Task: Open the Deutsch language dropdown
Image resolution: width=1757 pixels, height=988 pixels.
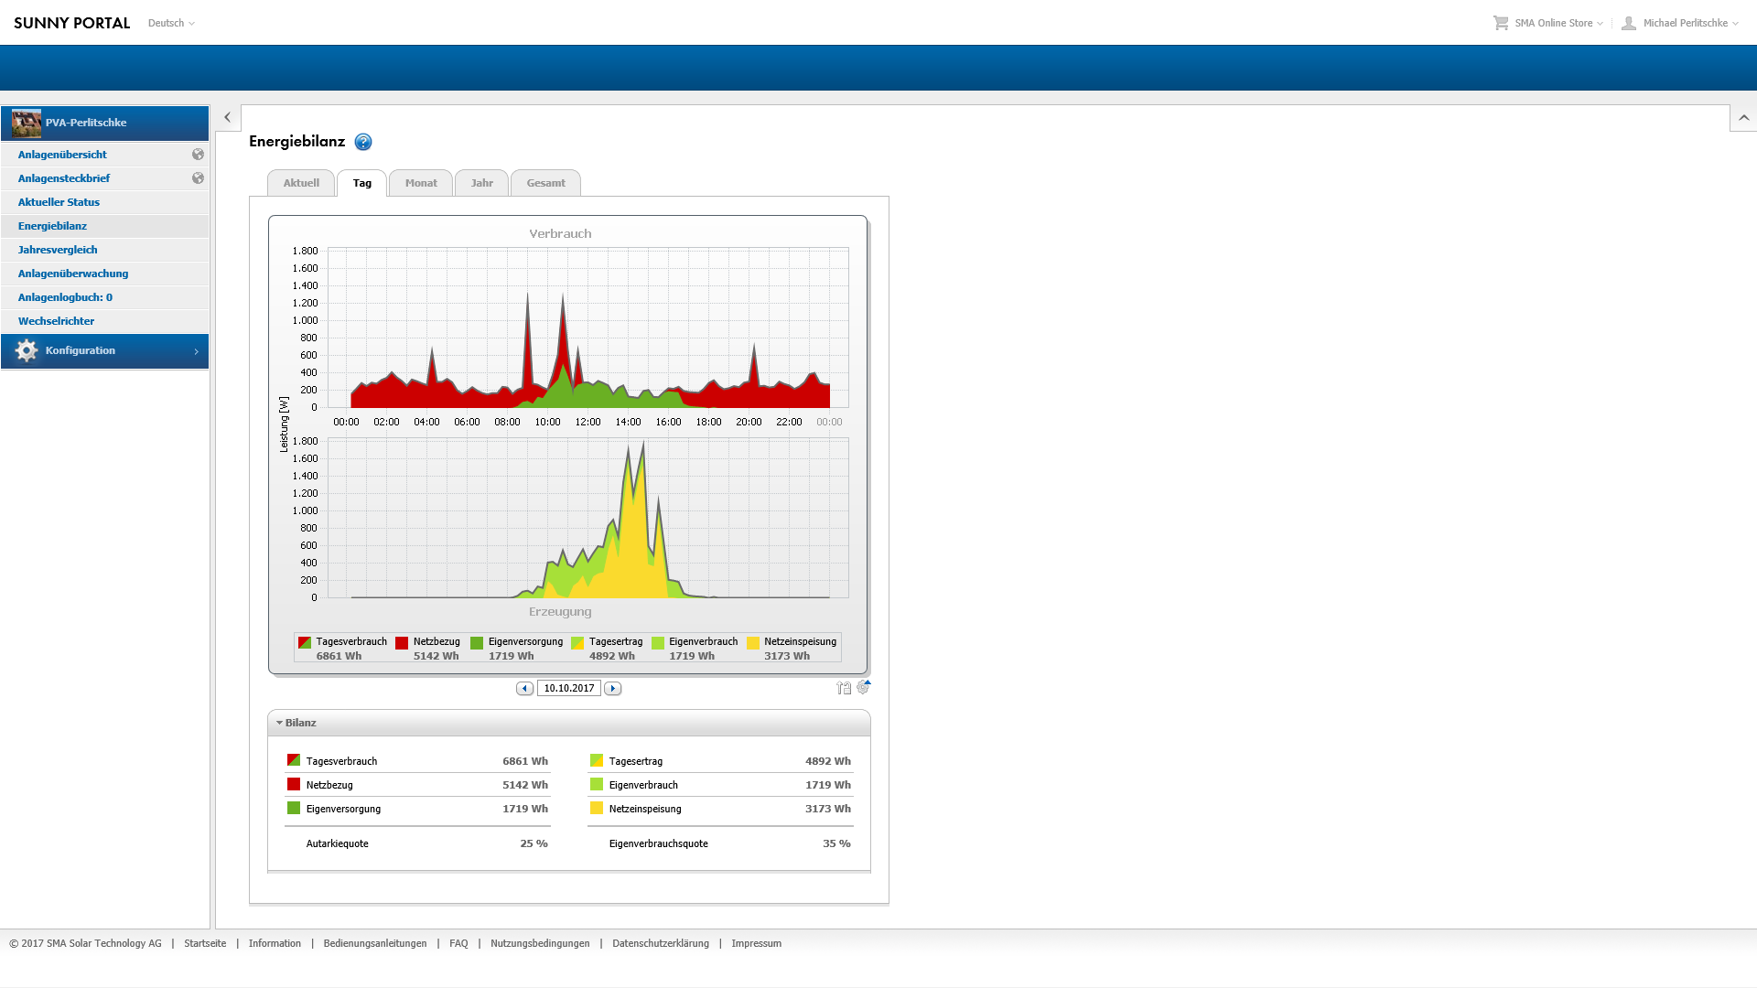Action: click(x=171, y=23)
